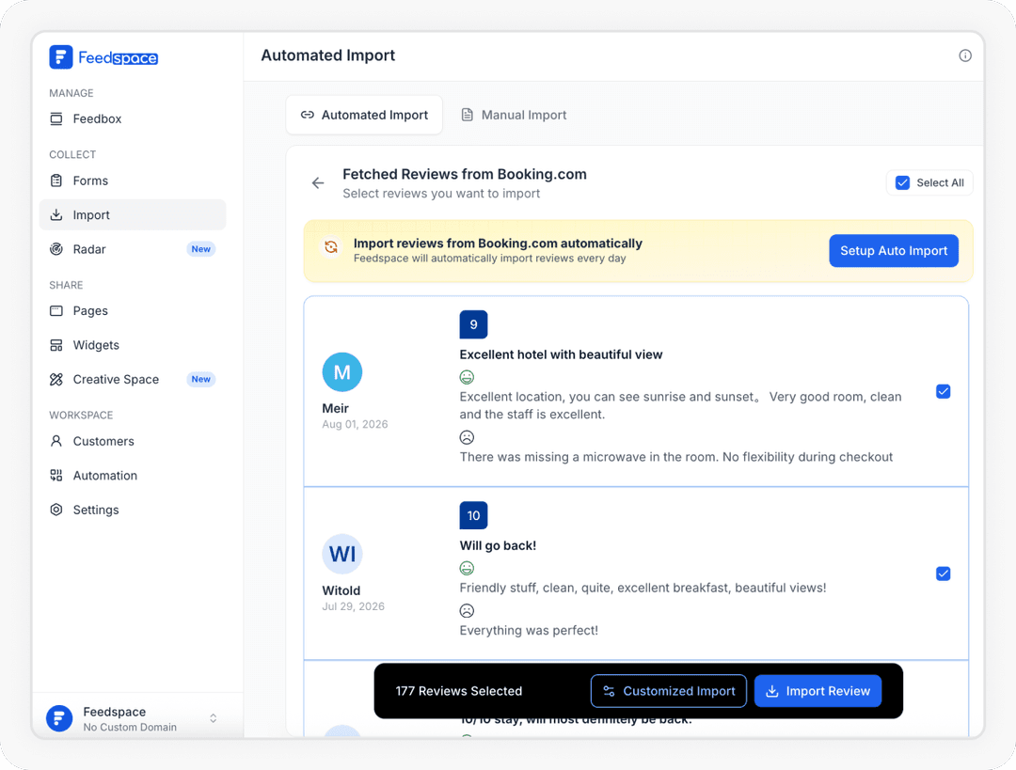This screenshot has height=770, width=1016.
Task: Click the New badge next to Radar
Action: click(201, 249)
